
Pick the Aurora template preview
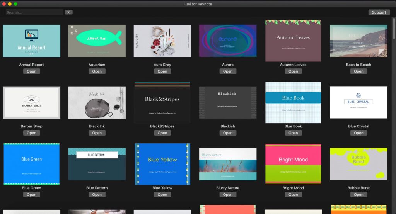[228, 41]
